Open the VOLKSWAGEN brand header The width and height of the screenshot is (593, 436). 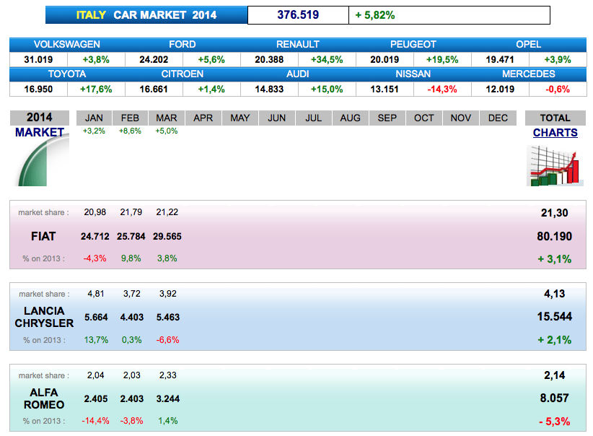67,45
